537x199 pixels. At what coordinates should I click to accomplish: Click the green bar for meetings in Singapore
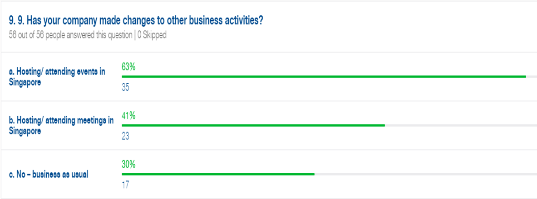coord(253,125)
